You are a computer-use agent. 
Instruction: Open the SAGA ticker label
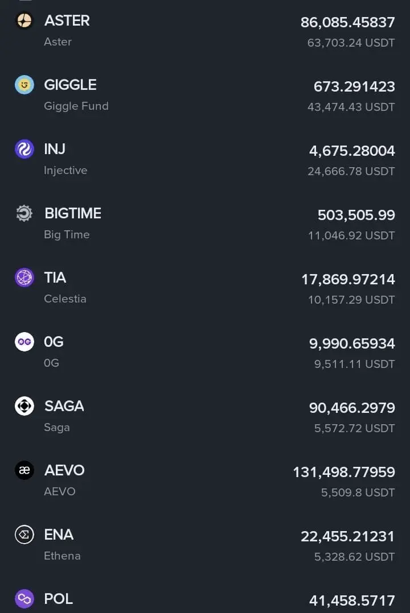point(64,406)
